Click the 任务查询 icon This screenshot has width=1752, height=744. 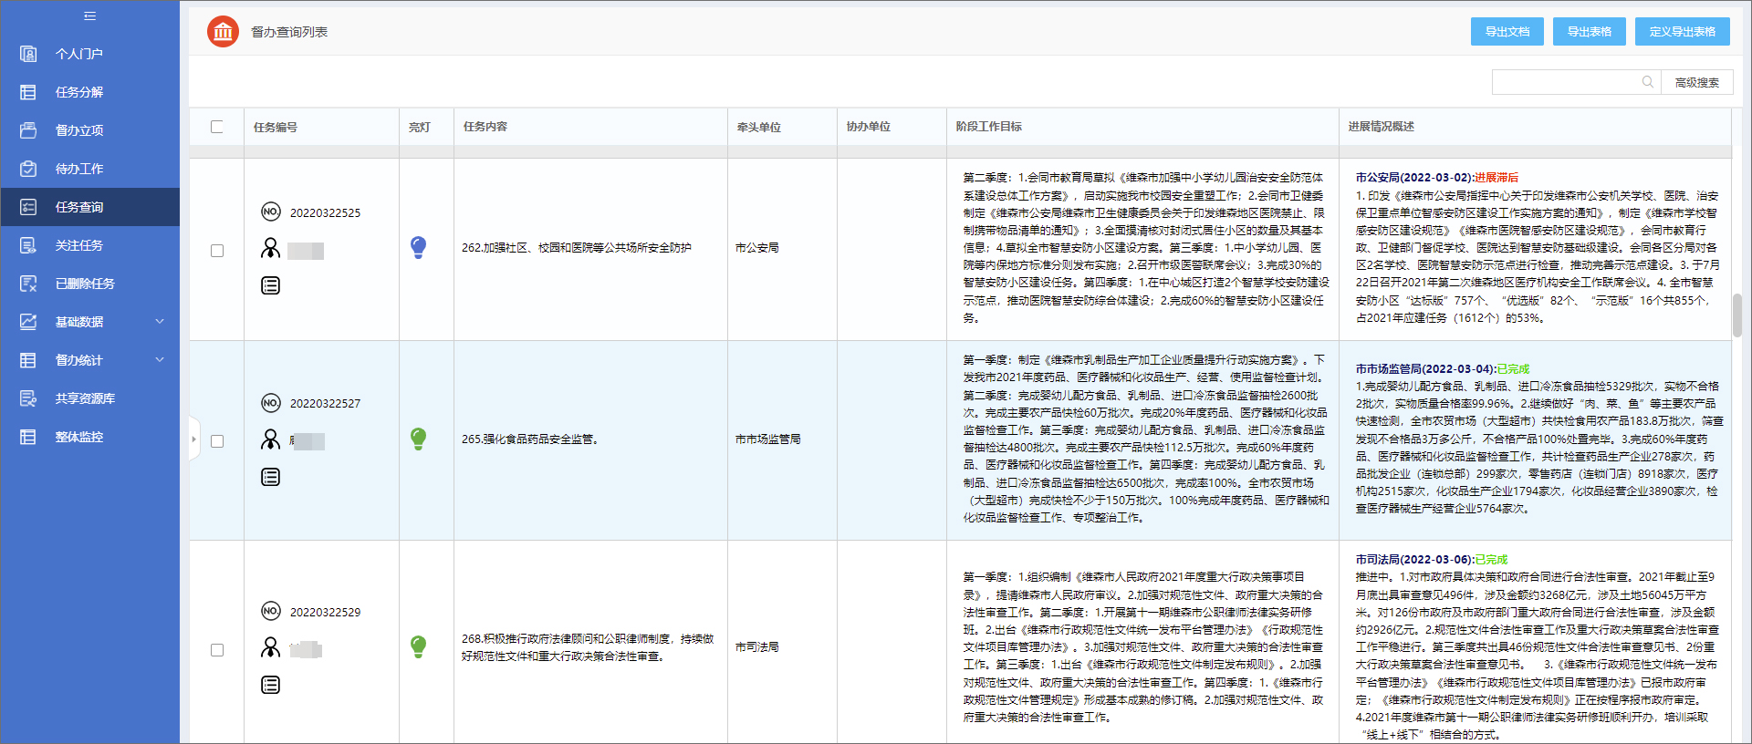(x=28, y=207)
